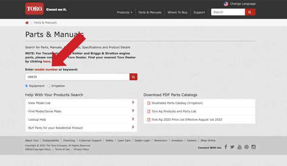Click Investors footer link
The height and width of the screenshot is (166, 287).
tap(177, 140)
